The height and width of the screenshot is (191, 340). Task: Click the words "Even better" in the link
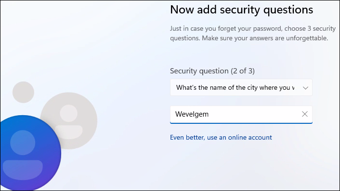point(187,137)
